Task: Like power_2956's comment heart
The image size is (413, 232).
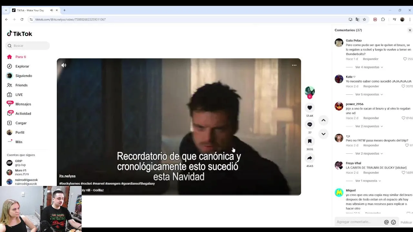Action: (x=403, y=118)
